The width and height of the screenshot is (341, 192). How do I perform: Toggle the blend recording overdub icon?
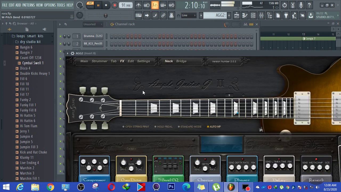(163, 5)
